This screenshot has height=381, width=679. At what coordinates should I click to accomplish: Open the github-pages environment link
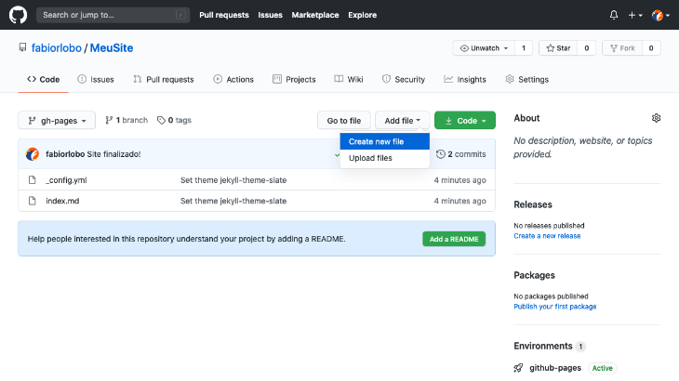[x=555, y=368]
